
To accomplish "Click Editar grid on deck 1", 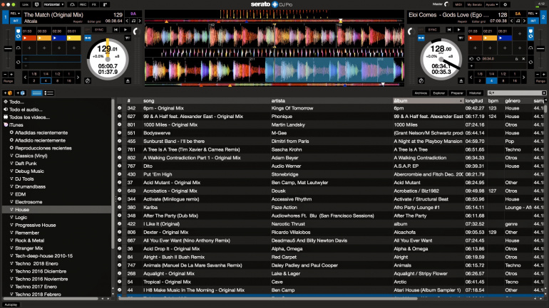I will (x=94, y=21).
